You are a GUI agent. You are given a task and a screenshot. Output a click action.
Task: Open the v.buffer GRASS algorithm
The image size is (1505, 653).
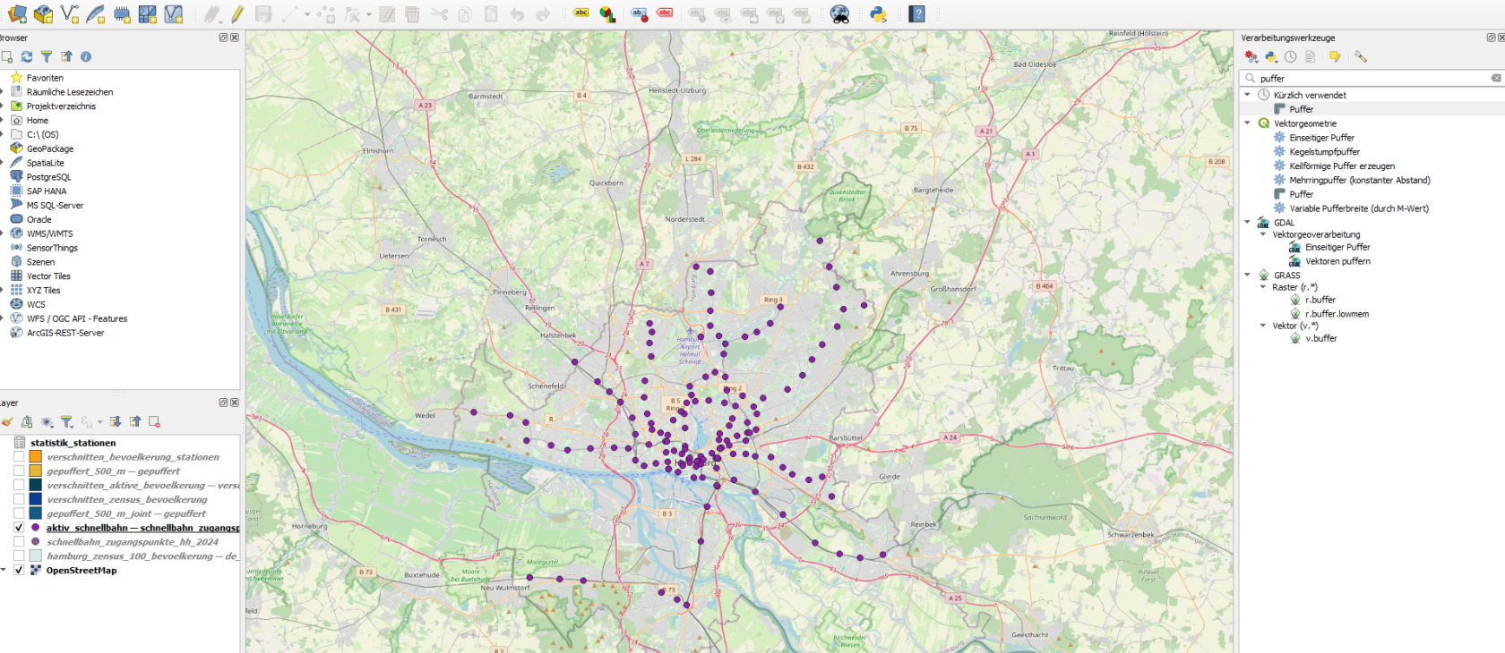[1320, 338]
